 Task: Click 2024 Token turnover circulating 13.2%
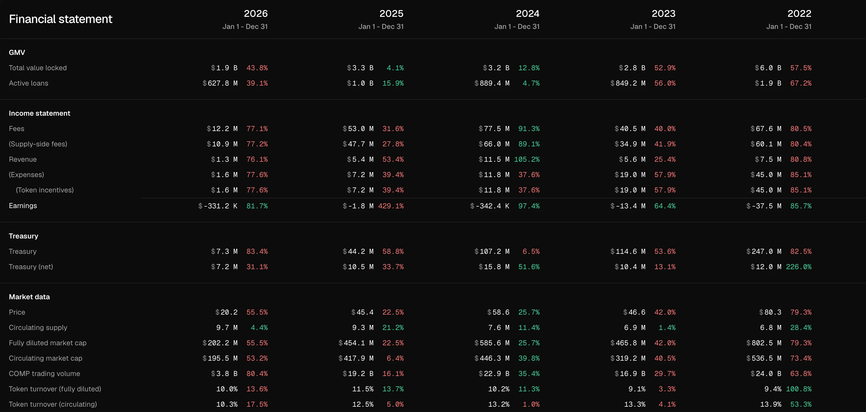pyautogui.click(x=499, y=404)
